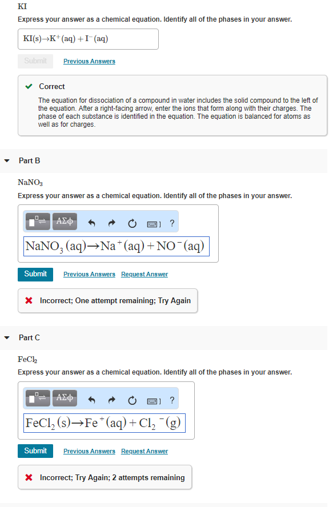The image size is (333, 507).
Task: Open Previous Answers for the KI question
Action: click(89, 61)
